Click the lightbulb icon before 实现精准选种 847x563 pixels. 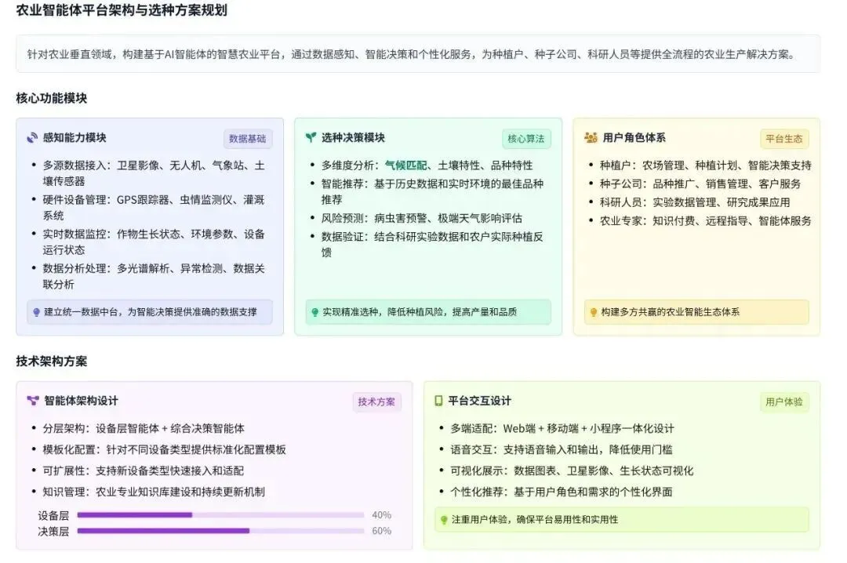[315, 312]
